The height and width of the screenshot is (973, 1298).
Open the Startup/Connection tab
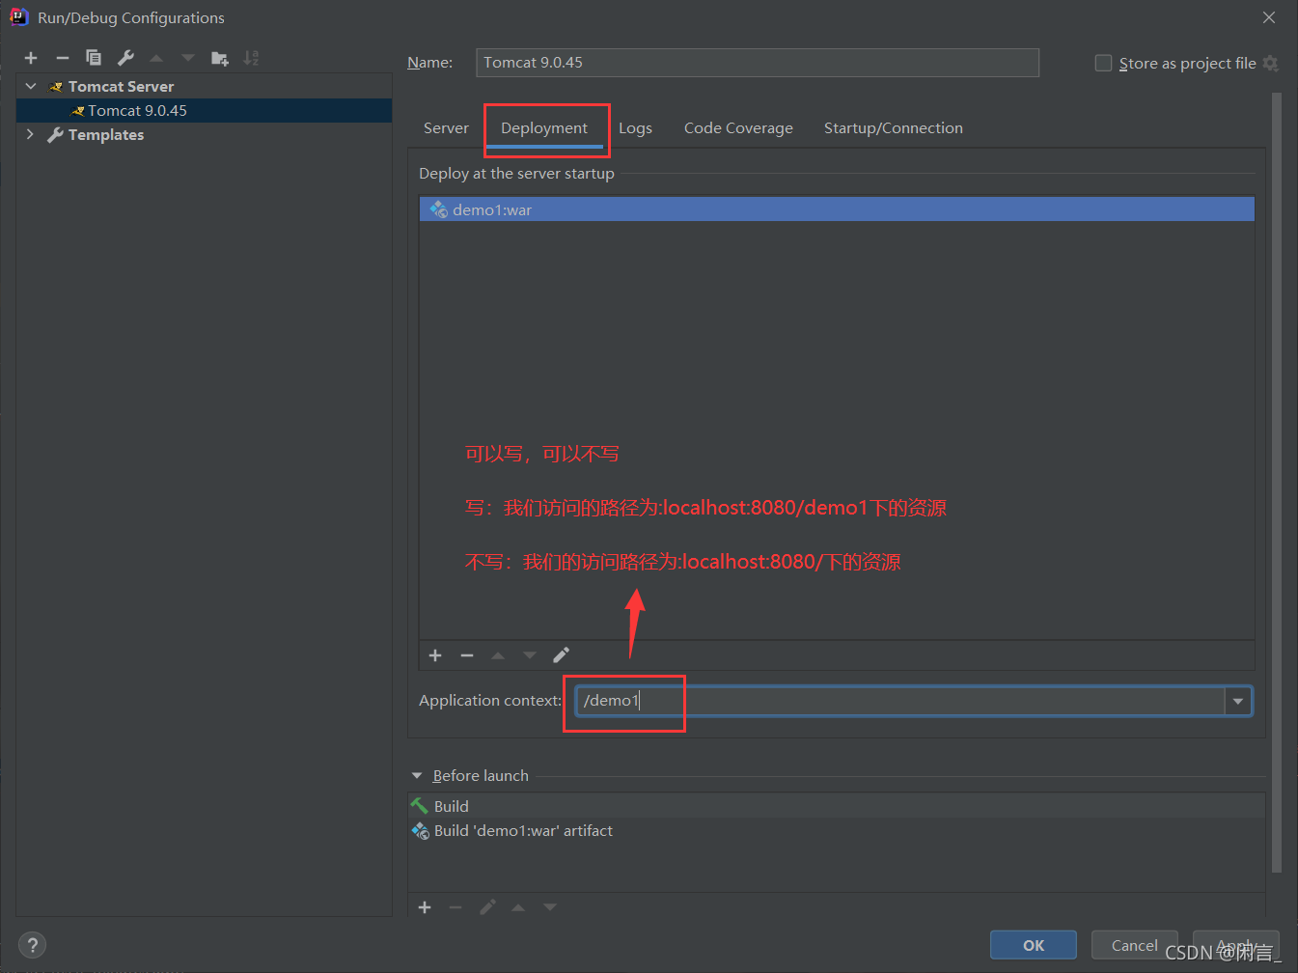894,127
